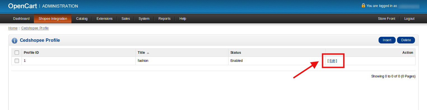Click Logout
Viewport: 427px width, 110px height.
click(x=409, y=19)
